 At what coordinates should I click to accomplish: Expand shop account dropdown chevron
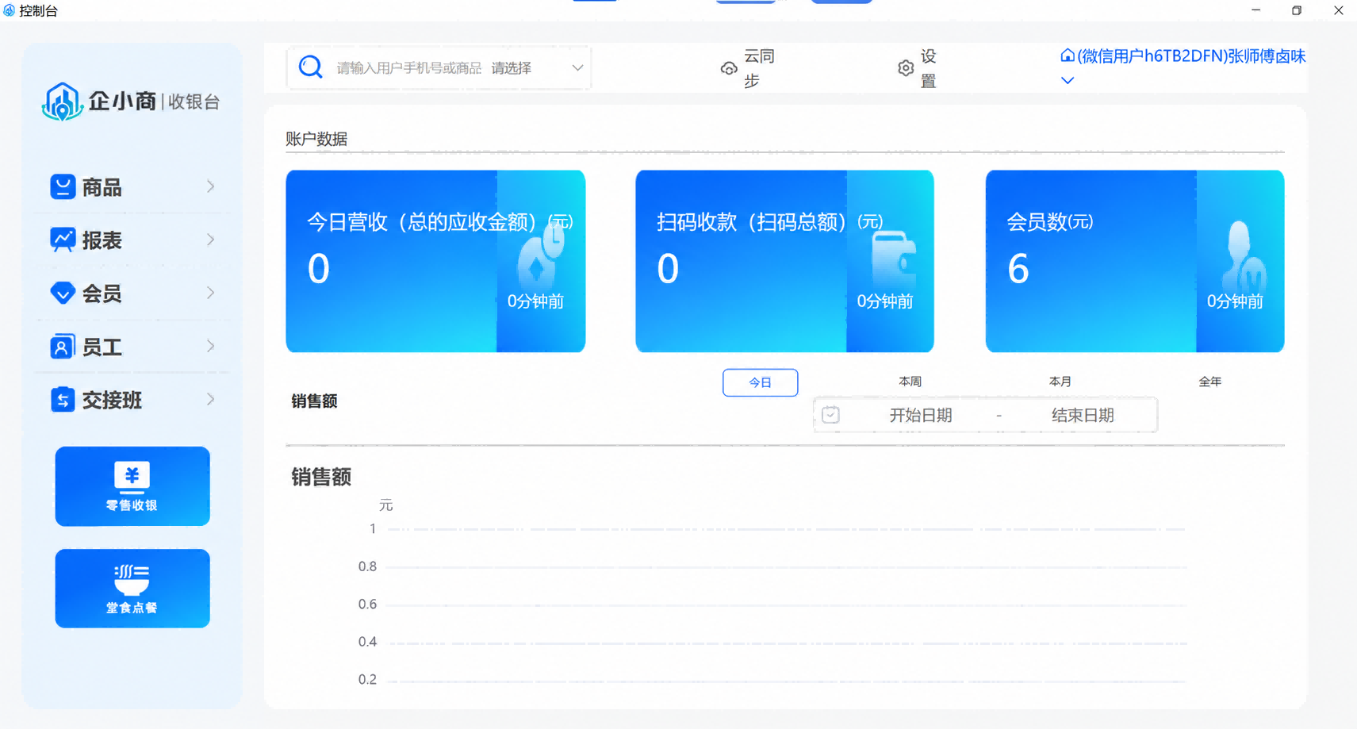pyautogui.click(x=1068, y=80)
